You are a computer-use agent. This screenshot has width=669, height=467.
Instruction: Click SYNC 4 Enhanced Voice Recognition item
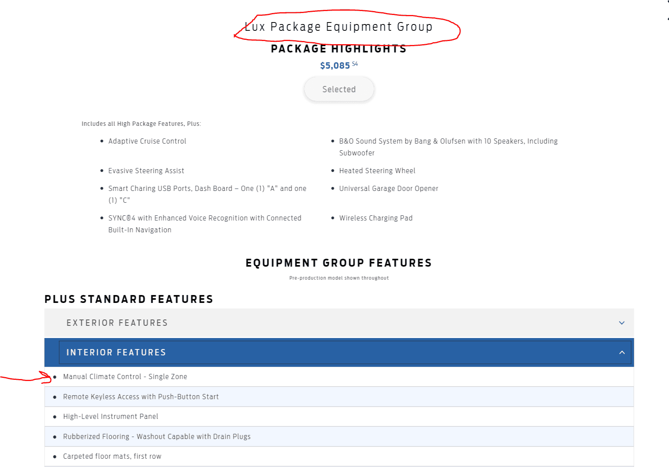pyautogui.click(x=205, y=224)
